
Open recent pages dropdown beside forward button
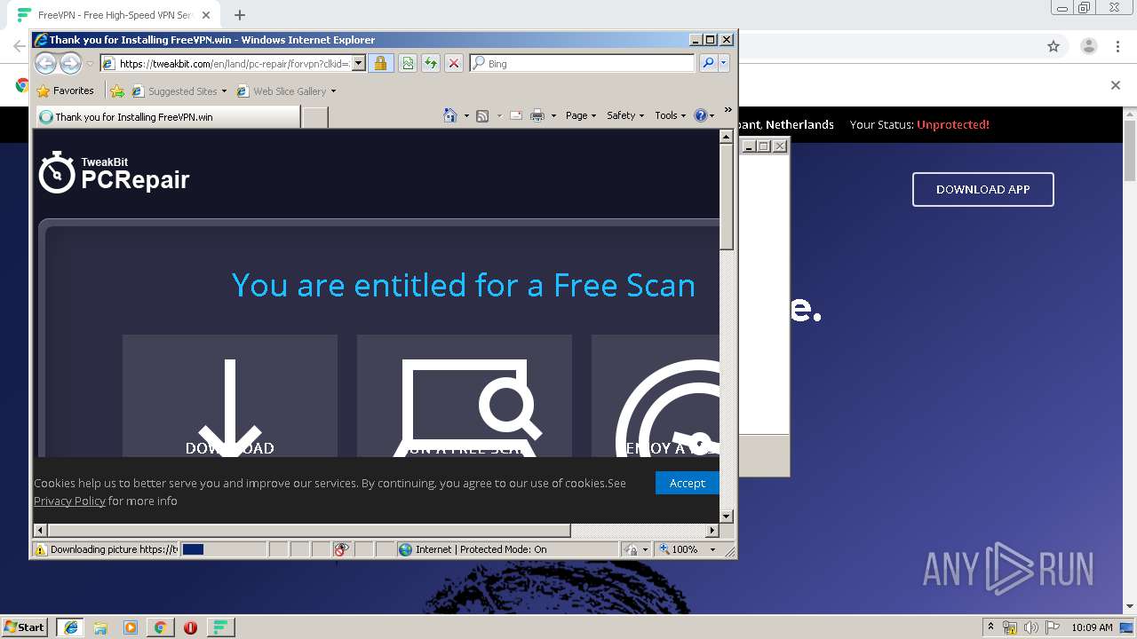pyautogui.click(x=90, y=64)
